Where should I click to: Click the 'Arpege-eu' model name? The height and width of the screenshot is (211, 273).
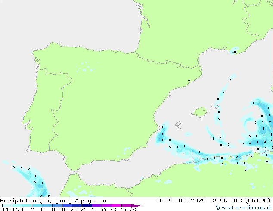click(x=90, y=201)
